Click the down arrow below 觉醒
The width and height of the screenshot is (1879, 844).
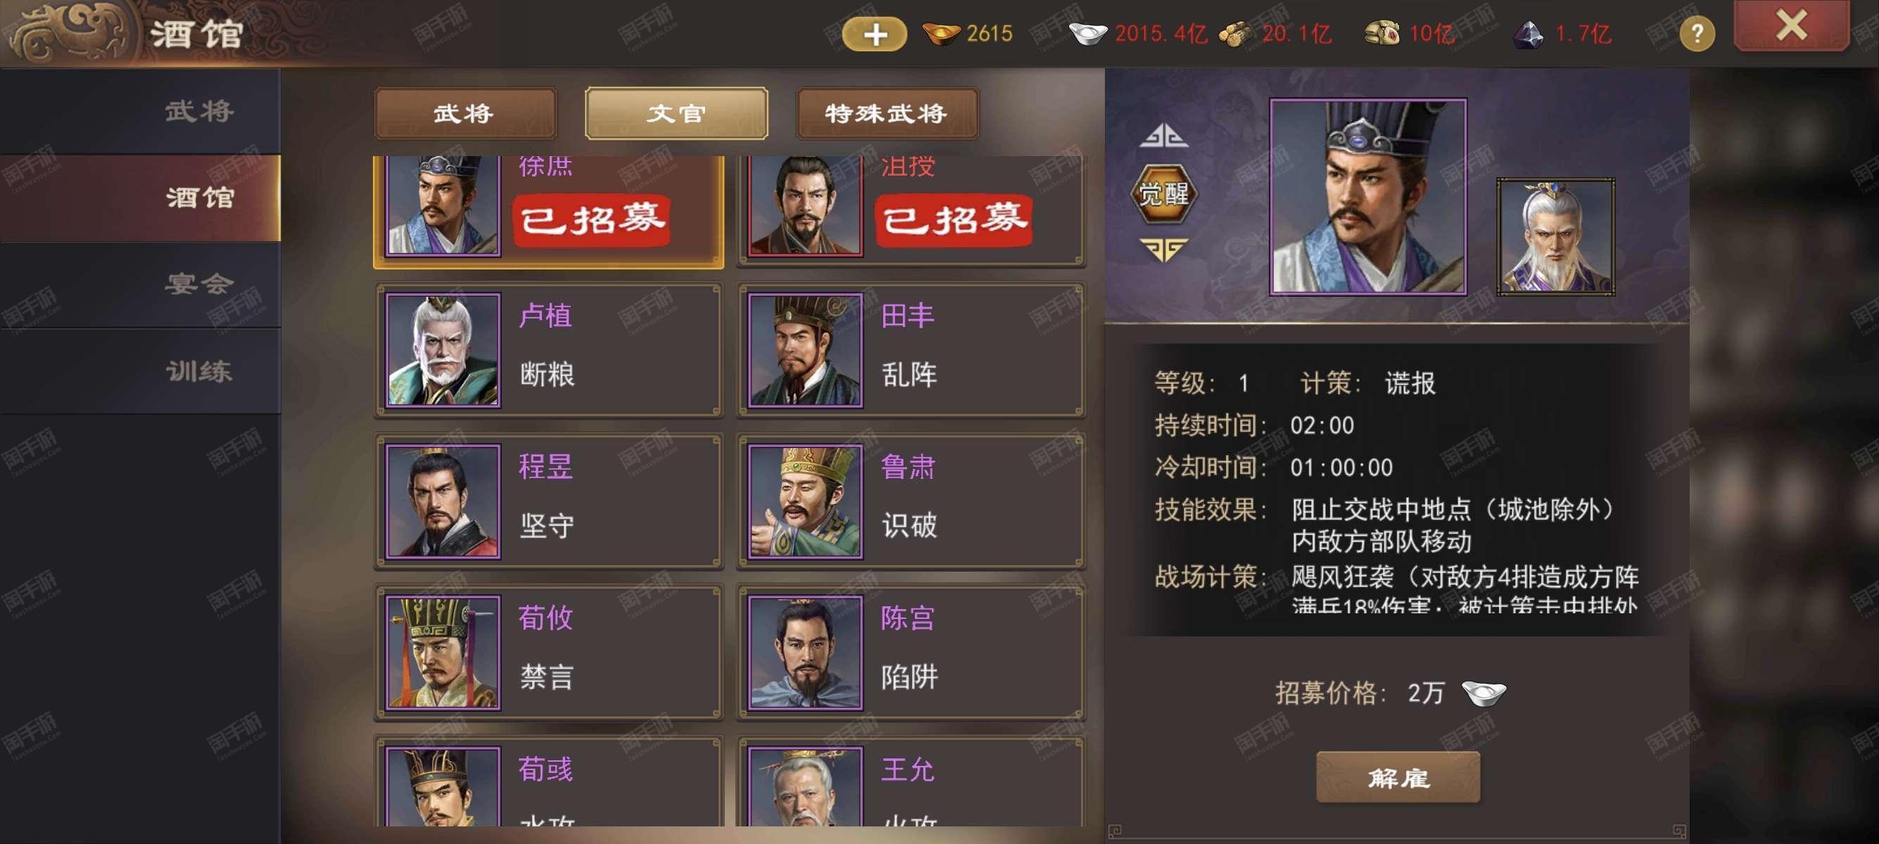[1163, 249]
